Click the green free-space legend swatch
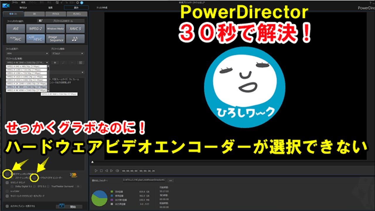 pos(112,191)
